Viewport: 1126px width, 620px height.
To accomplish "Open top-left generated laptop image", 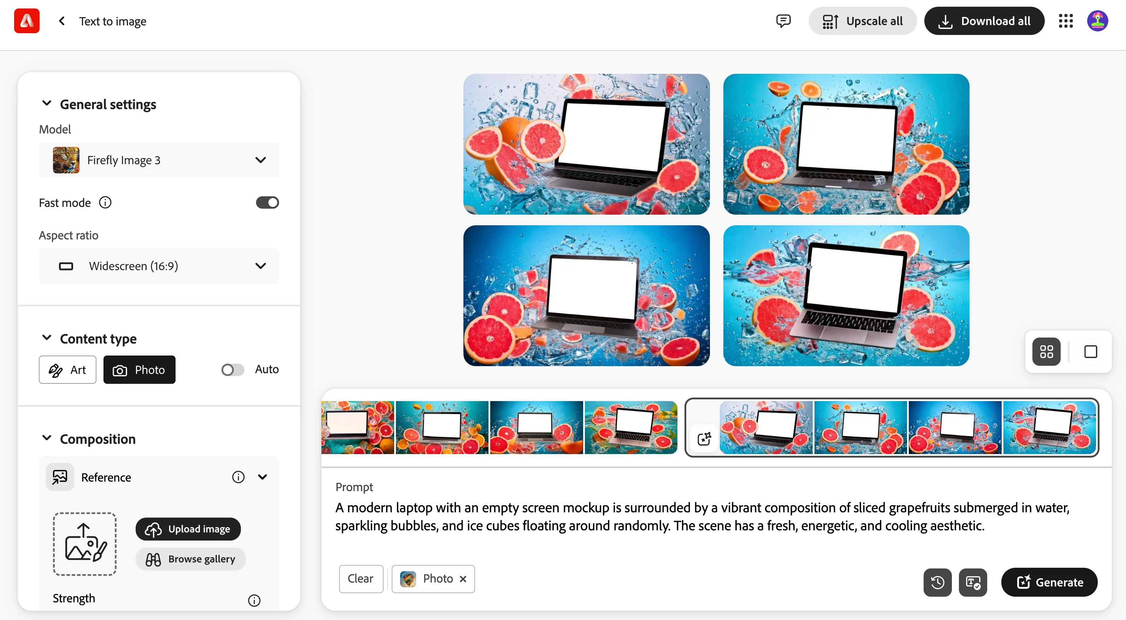I will [x=586, y=144].
